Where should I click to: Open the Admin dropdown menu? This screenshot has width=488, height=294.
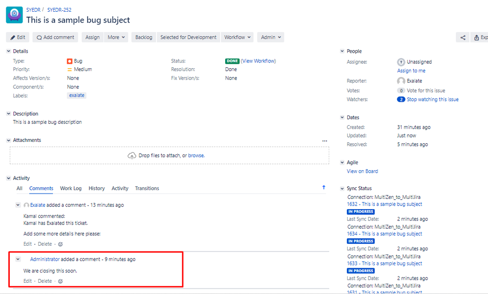271,37
